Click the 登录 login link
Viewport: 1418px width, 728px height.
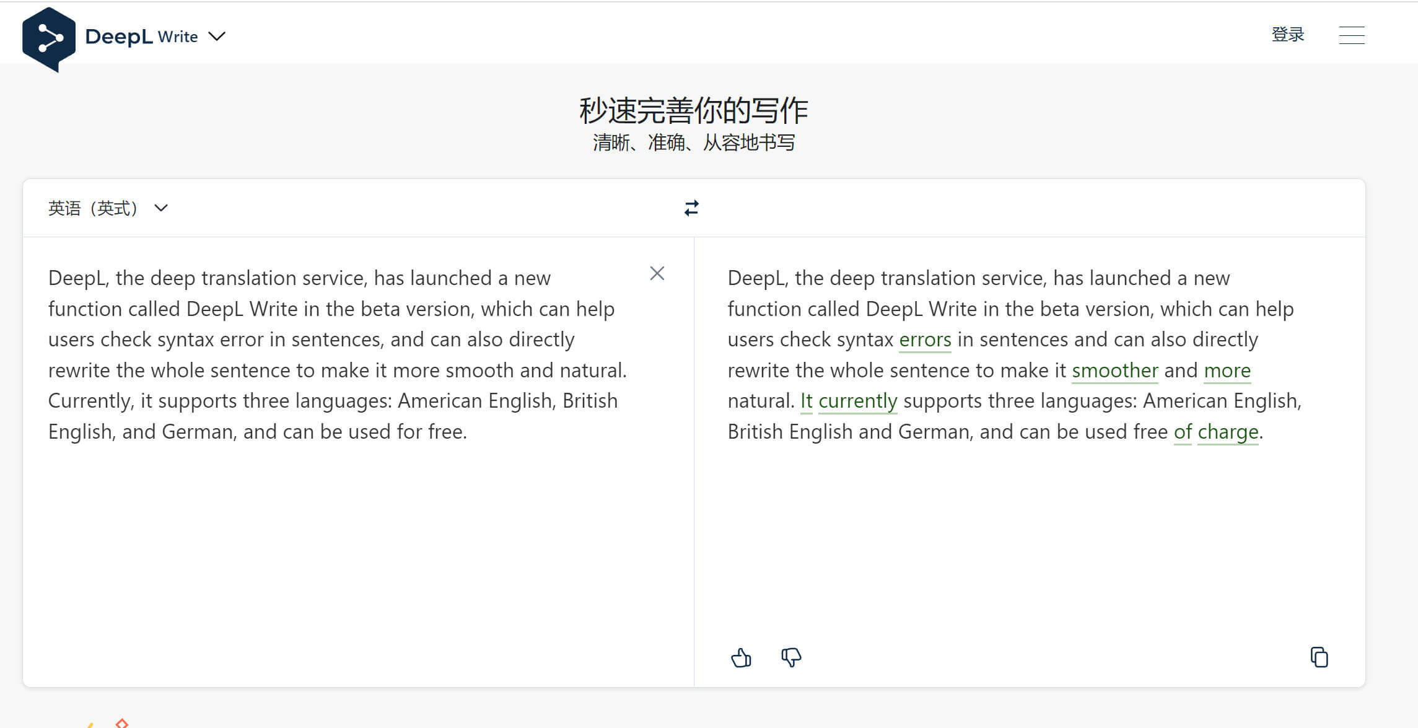point(1287,35)
